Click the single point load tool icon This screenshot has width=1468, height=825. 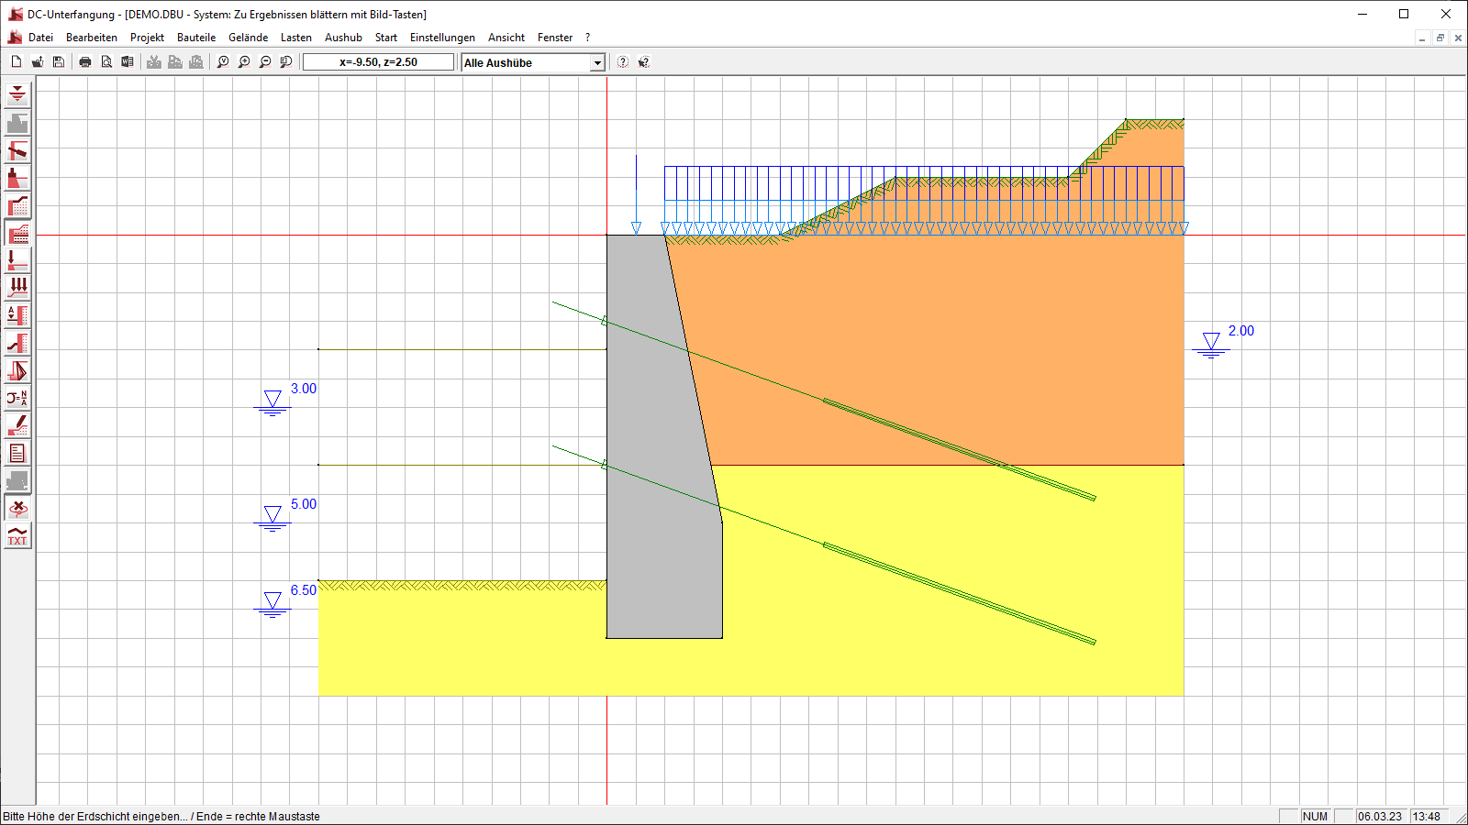click(x=17, y=260)
